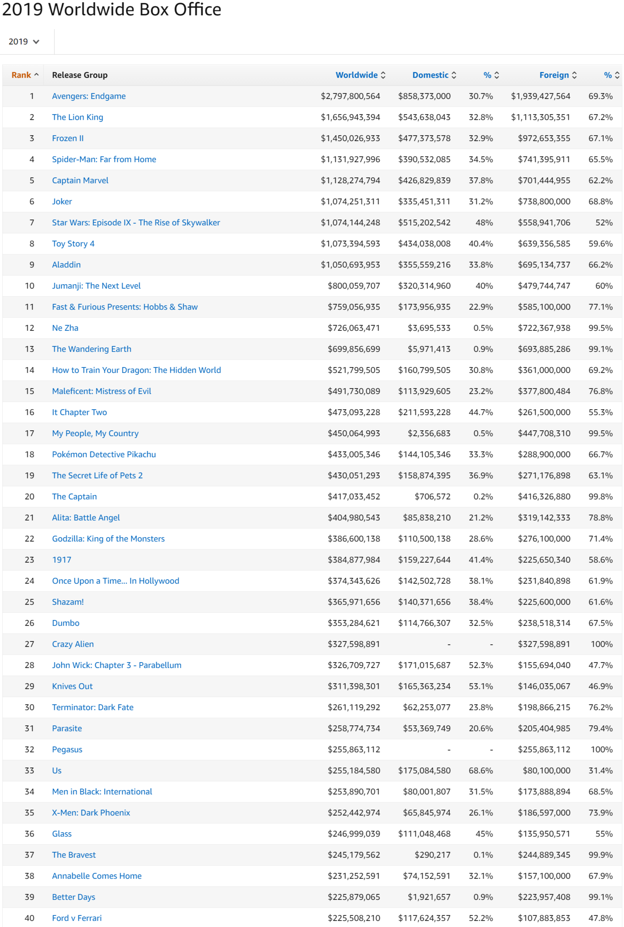Open Godzilla: King of the Monsters link
The width and height of the screenshot is (624, 927).
click(x=108, y=539)
